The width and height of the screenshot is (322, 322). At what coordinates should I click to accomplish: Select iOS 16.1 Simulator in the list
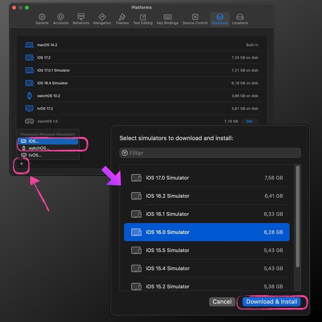tap(207, 214)
